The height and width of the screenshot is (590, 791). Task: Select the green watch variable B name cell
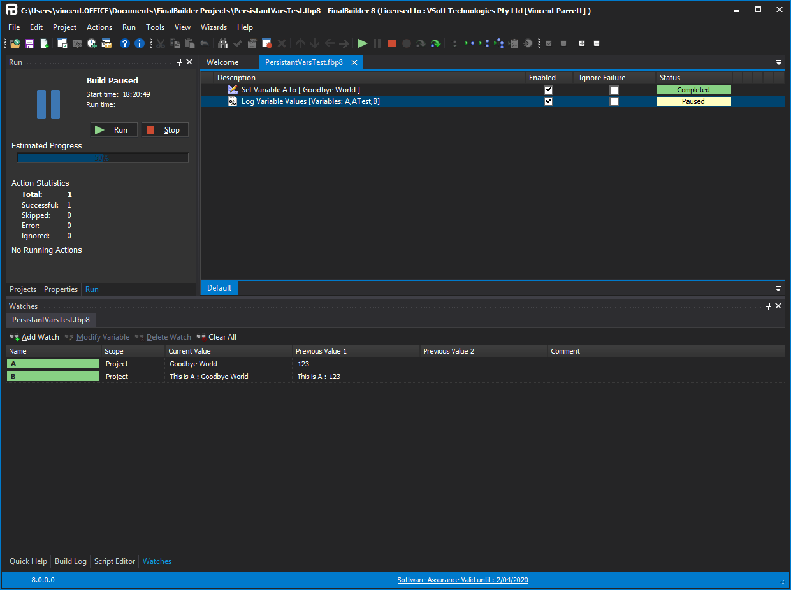click(x=54, y=377)
